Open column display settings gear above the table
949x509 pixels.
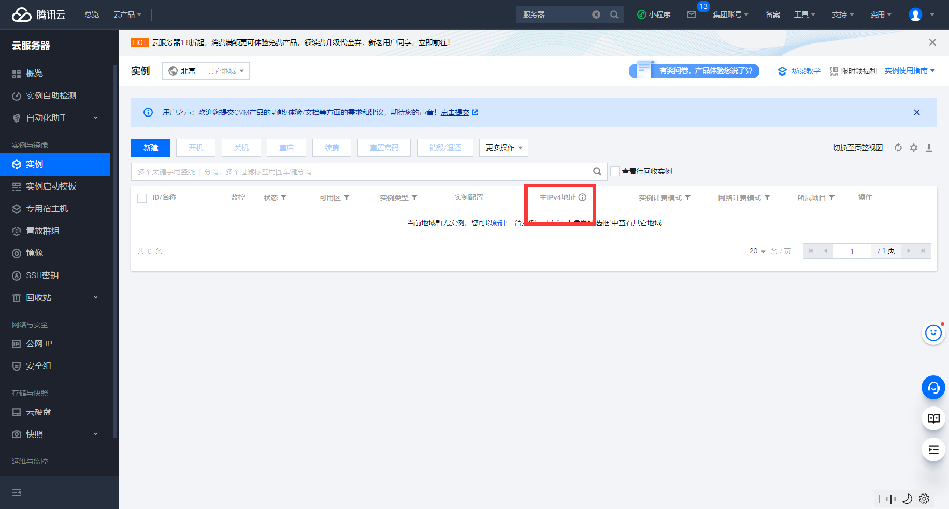click(913, 148)
